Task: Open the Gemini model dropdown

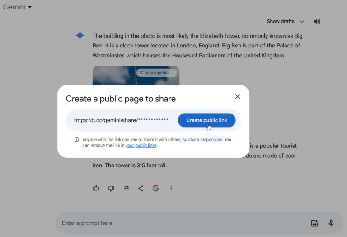Action: pos(17,7)
